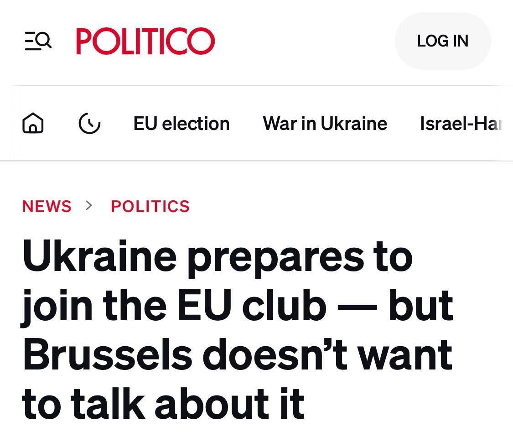The height and width of the screenshot is (437, 513).
Task: Click the em dash in the headline
Action: click(357, 307)
